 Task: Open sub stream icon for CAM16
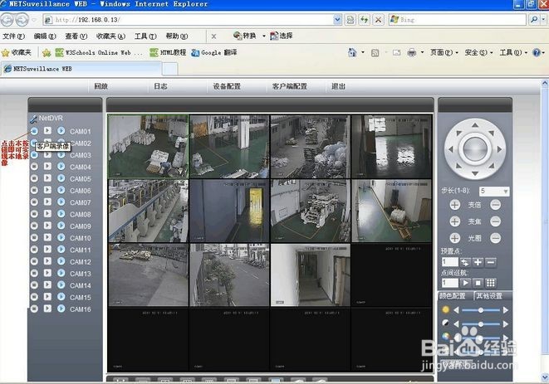tap(61, 309)
